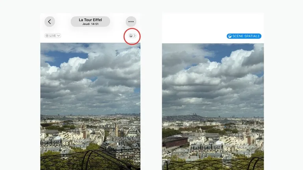Tap the left Paris skyline photo
The width and height of the screenshot is (303, 170).
(91, 106)
